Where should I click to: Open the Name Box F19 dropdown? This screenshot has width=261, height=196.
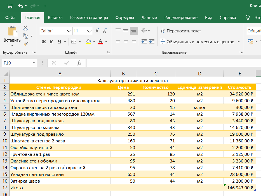pyautogui.click(x=34, y=63)
